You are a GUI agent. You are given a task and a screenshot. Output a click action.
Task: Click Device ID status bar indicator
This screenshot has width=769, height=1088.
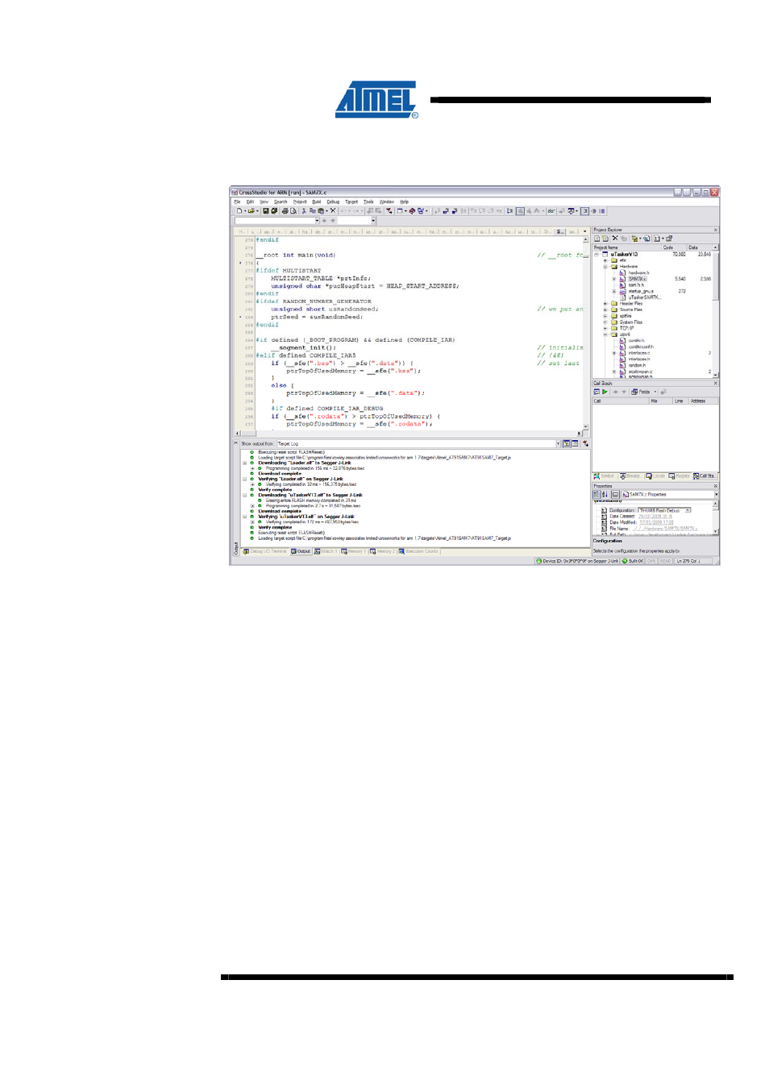577,561
